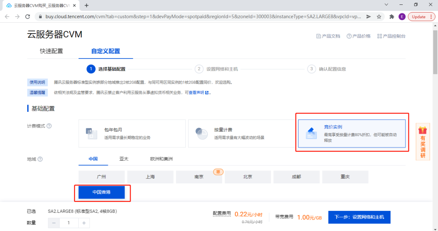
Task: Click step 2 设置网络和主机
Action: click(217, 69)
